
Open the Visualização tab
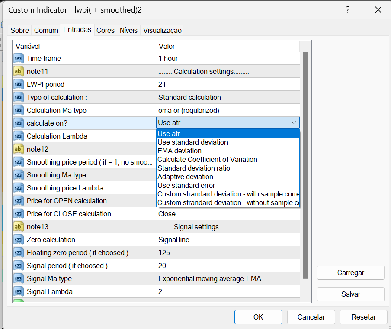click(162, 30)
